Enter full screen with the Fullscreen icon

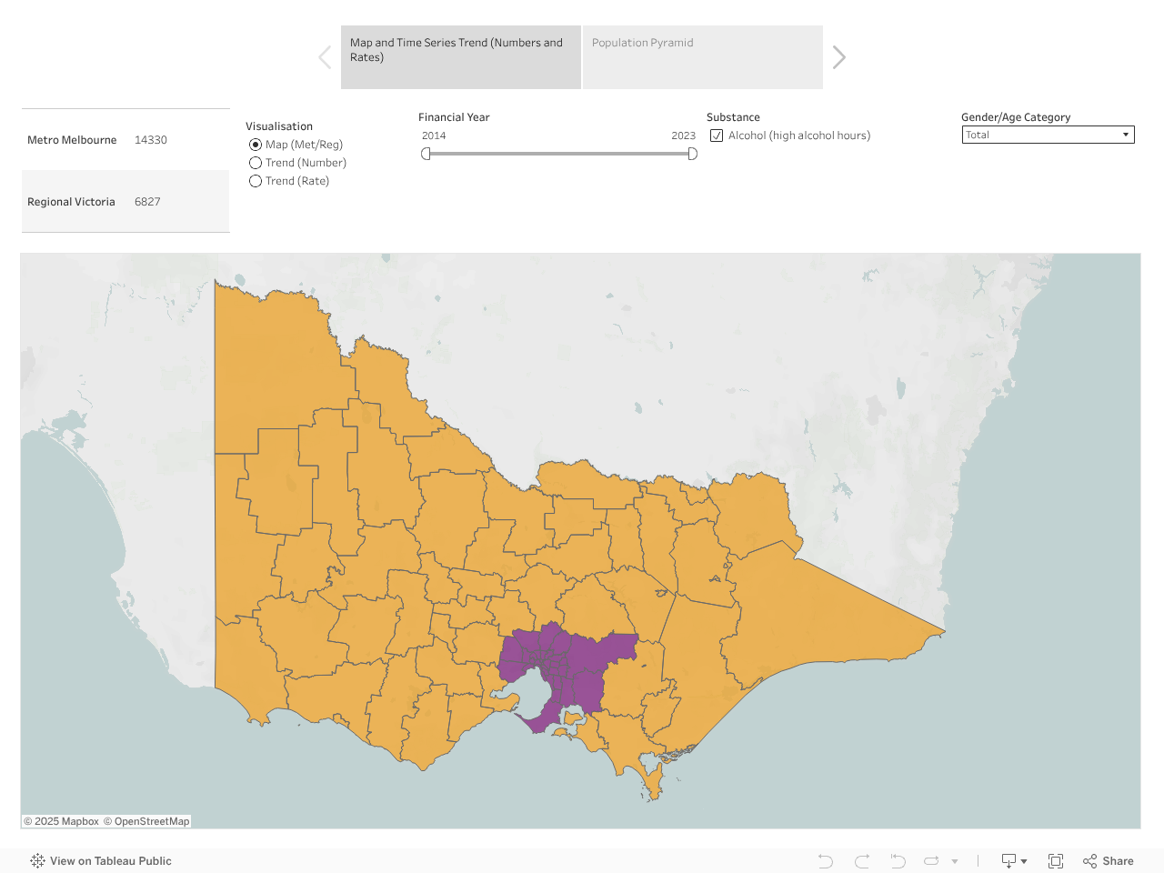click(x=1056, y=861)
